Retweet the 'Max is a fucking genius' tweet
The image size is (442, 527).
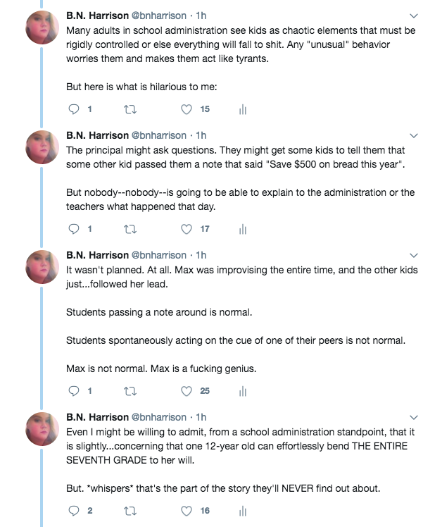pos(128,391)
